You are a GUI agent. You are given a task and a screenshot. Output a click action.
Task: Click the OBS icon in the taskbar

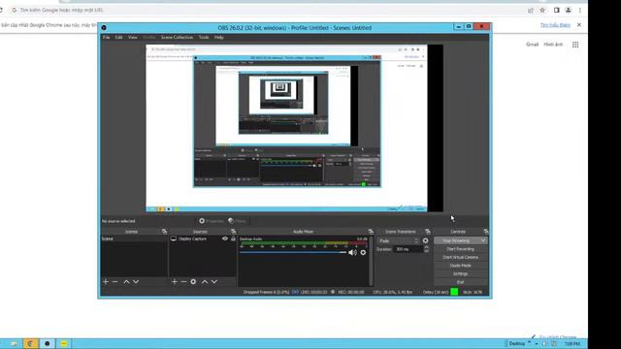point(48,343)
